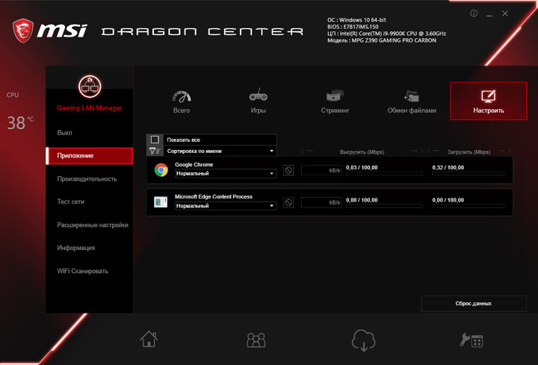The height and width of the screenshot is (365, 538).
Task: Click left arrow before Выгрузить (Mbps)
Action: [x=306, y=151]
